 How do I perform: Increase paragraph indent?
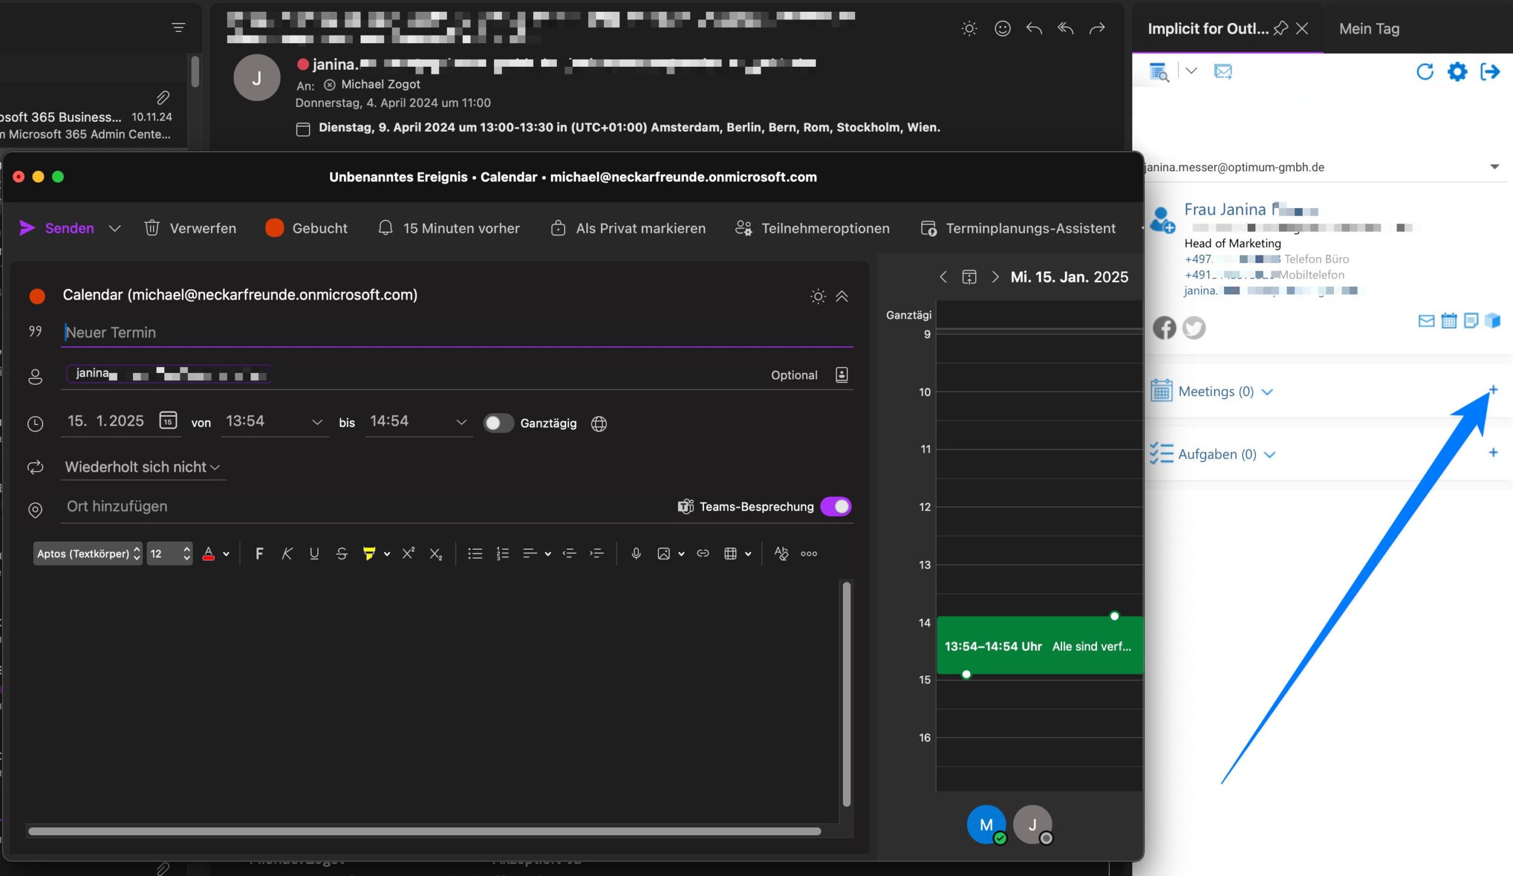click(x=597, y=554)
